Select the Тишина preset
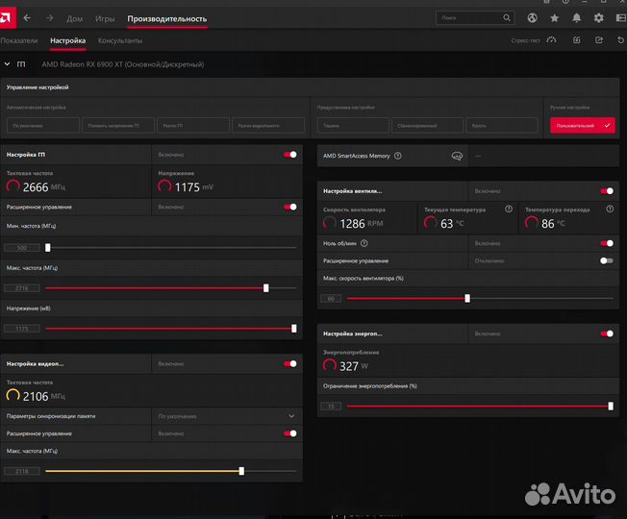Image resolution: width=627 pixels, height=519 pixels. click(x=354, y=126)
